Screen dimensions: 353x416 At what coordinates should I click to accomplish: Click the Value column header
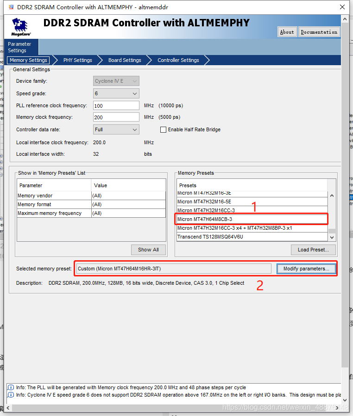click(x=128, y=185)
